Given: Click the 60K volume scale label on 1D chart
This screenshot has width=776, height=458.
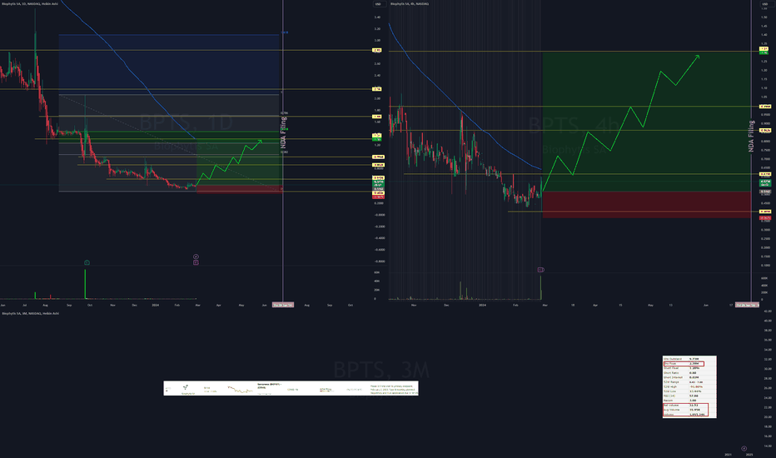Looking at the screenshot, I should (376, 272).
